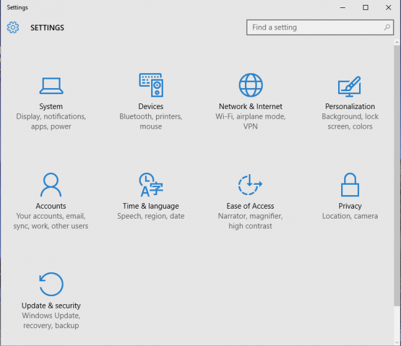Open the Privacy padlock icon
Image resolution: width=401 pixels, height=346 pixels.
pos(350,185)
